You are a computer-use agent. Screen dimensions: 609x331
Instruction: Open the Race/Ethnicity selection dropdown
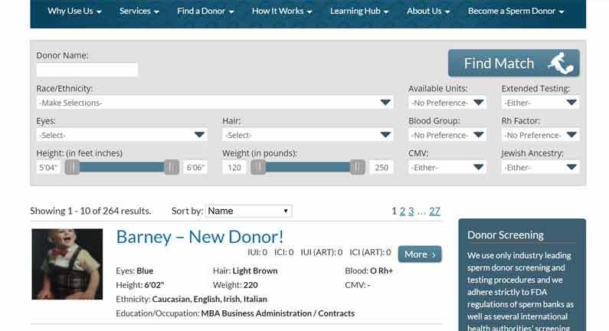tap(214, 103)
